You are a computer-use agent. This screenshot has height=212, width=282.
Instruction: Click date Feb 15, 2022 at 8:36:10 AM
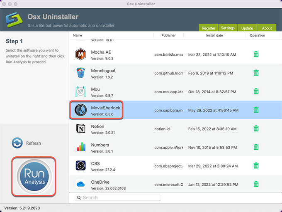(x=212, y=129)
